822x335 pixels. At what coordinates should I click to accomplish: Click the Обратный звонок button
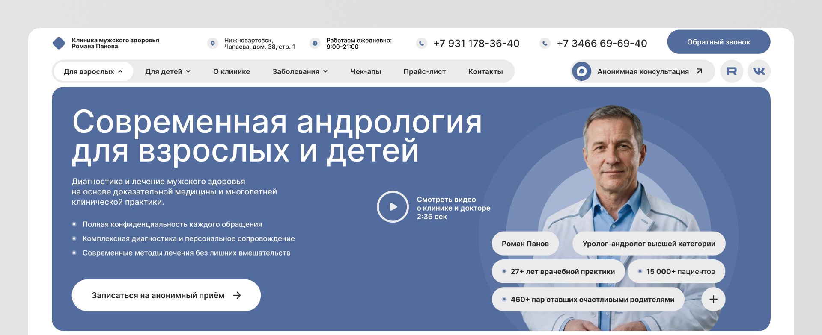(718, 42)
